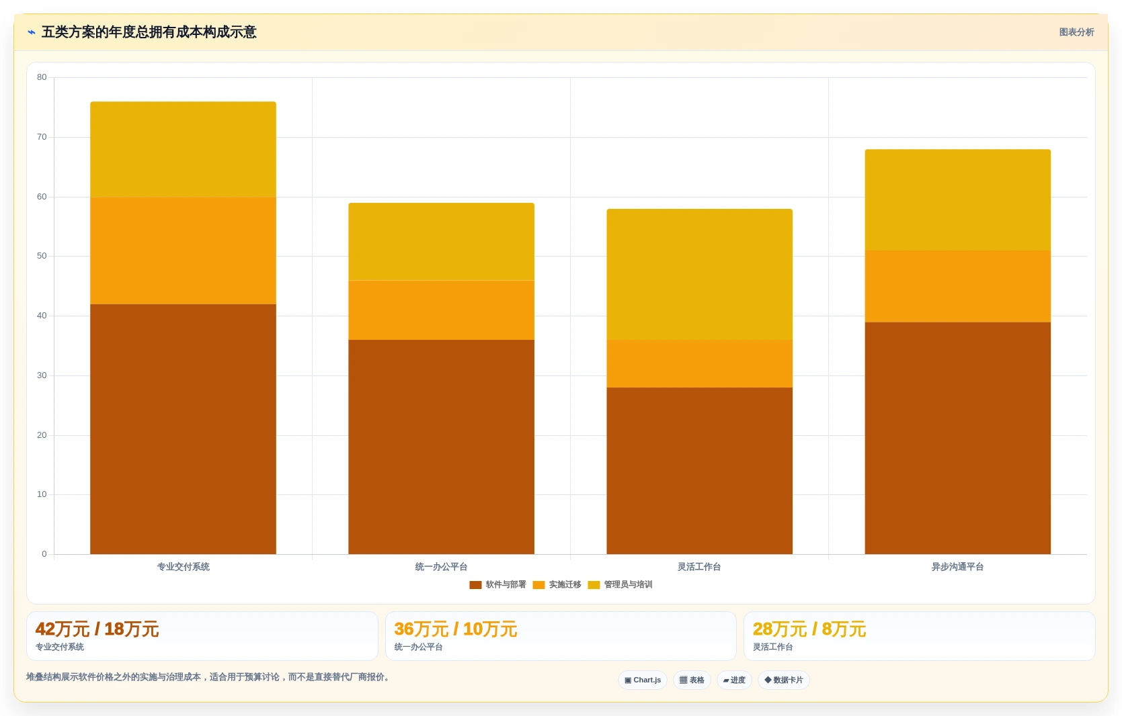Select the 数据卡片 chip
The width and height of the screenshot is (1122, 716).
point(783,680)
